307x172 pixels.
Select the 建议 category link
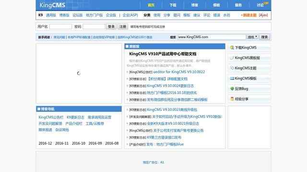[x=197, y=15]
